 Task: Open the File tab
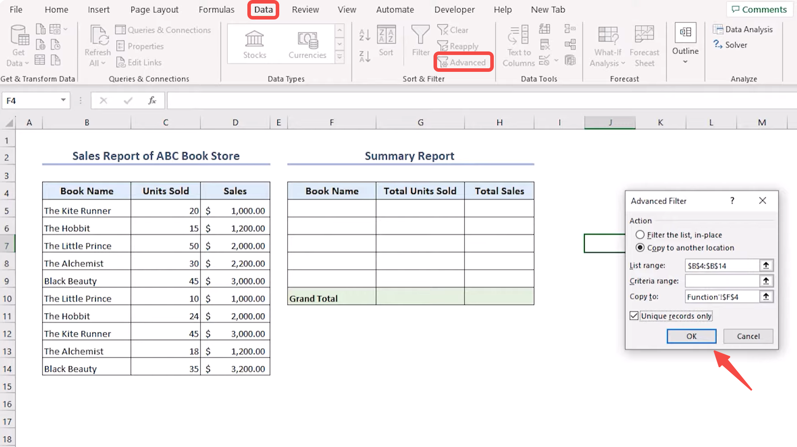(16, 9)
